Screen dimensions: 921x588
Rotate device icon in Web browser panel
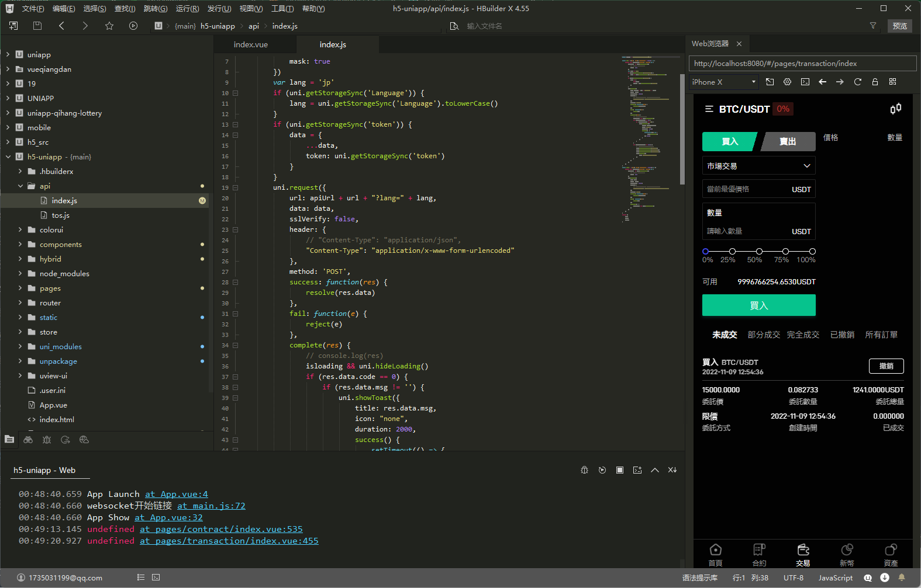(x=770, y=82)
